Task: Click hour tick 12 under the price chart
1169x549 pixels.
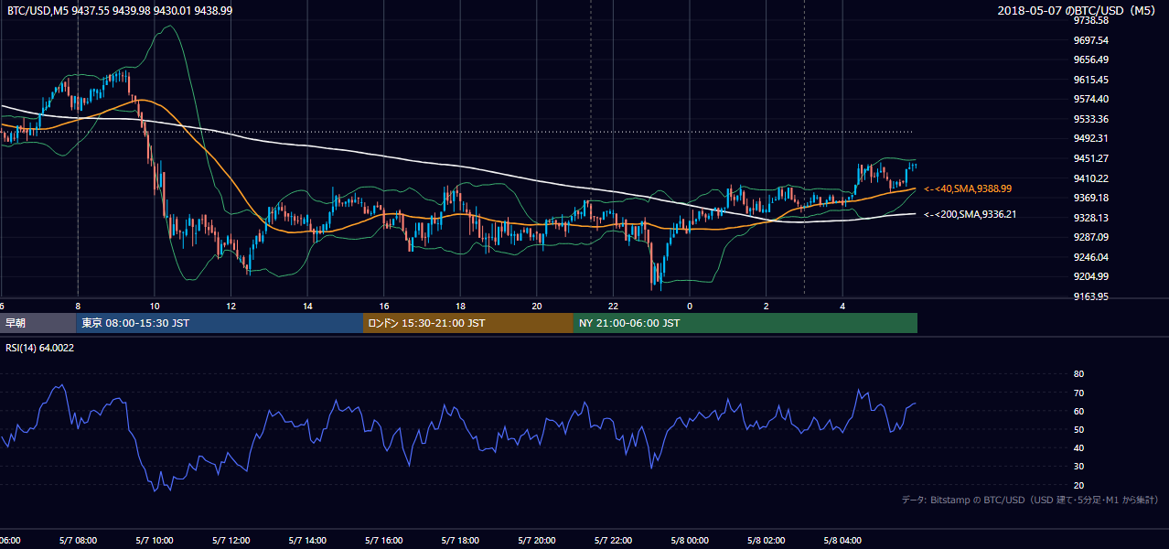Action: pos(231,306)
